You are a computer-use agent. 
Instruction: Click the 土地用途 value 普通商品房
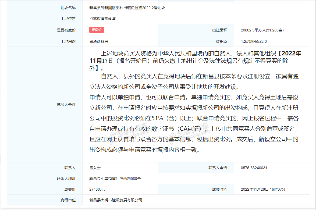(x=99, y=41)
